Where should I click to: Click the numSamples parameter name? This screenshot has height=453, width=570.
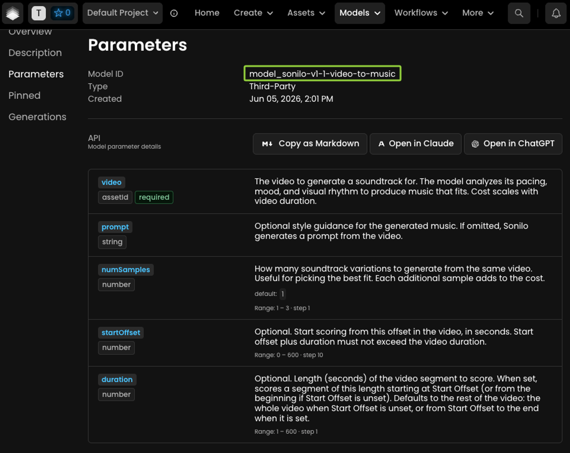(x=126, y=270)
